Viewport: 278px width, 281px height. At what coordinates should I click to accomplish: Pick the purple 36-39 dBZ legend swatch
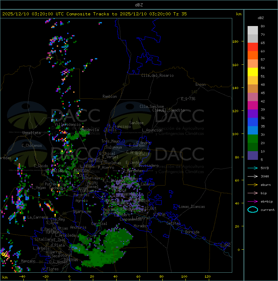point(253,114)
